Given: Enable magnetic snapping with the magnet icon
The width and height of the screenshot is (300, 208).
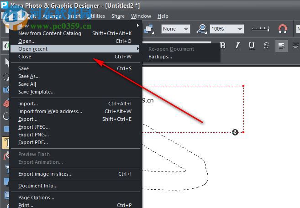Looking at the screenshot, I should pos(283,29).
